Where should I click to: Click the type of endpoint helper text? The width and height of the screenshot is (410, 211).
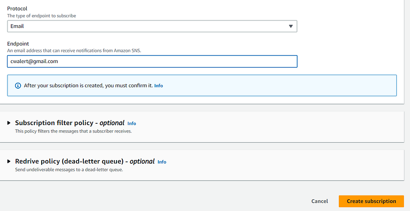(x=42, y=16)
